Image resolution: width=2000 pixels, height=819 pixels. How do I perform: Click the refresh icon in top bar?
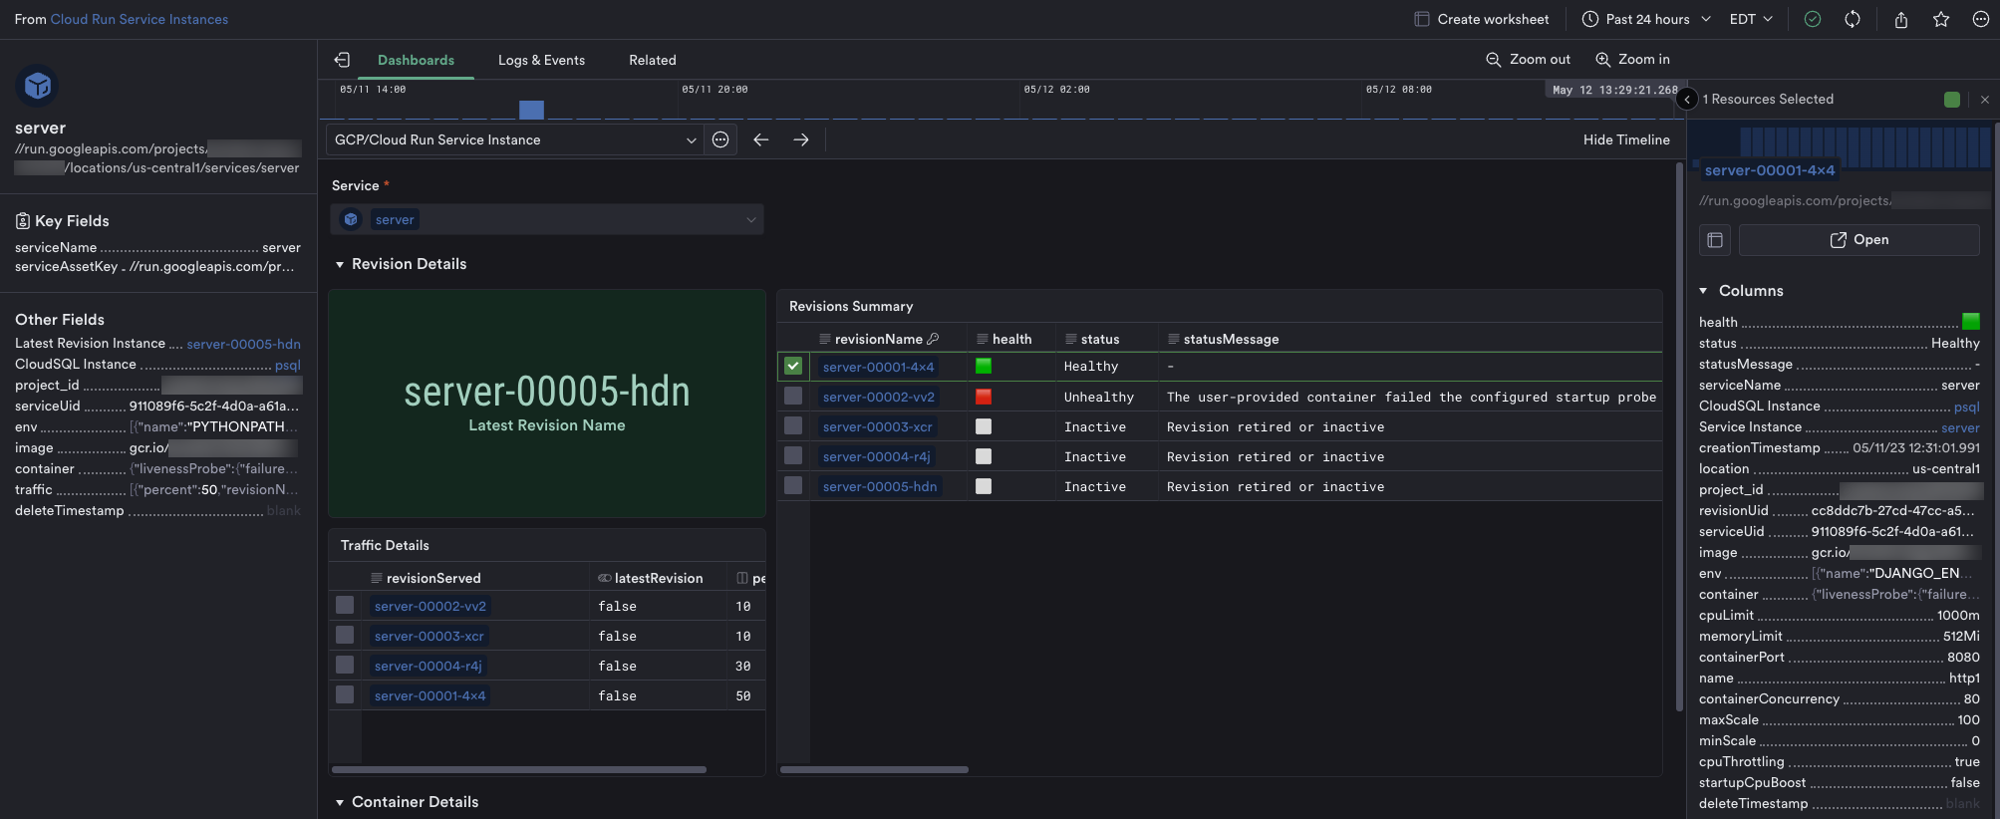1853,19
